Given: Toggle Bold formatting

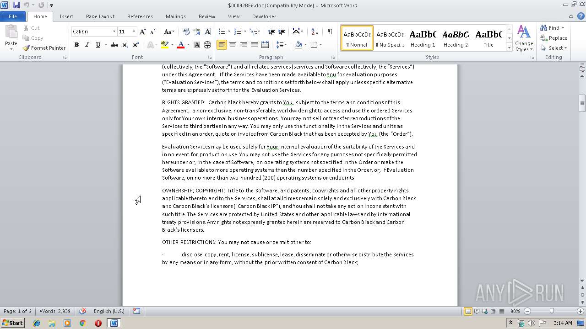Looking at the screenshot, I should point(76,45).
